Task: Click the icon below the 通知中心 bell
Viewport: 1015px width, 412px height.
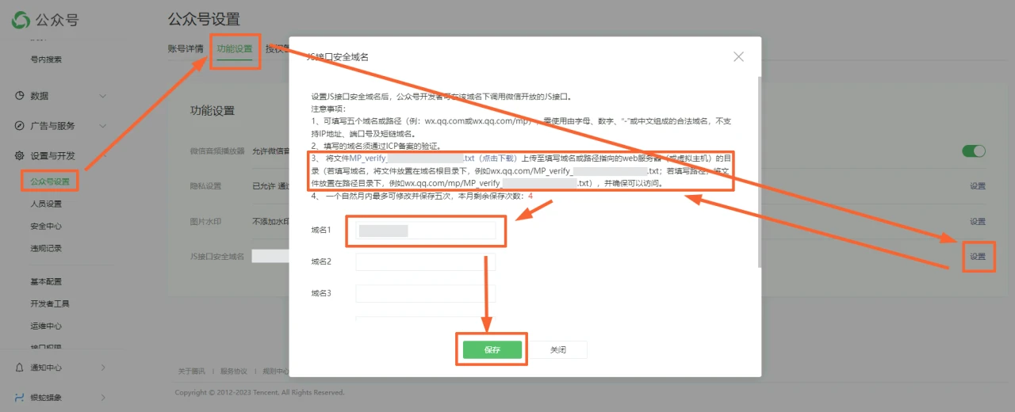Action: coord(20,398)
